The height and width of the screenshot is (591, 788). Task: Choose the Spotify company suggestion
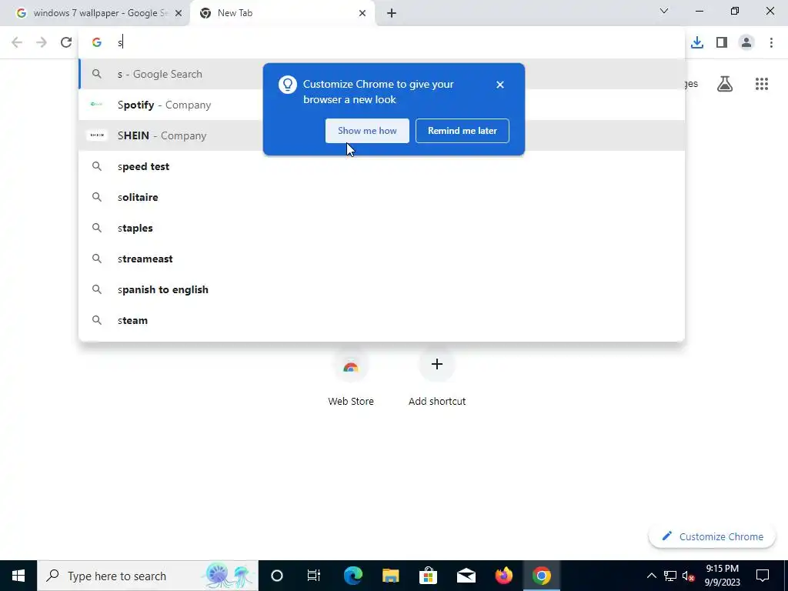[x=382, y=105]
